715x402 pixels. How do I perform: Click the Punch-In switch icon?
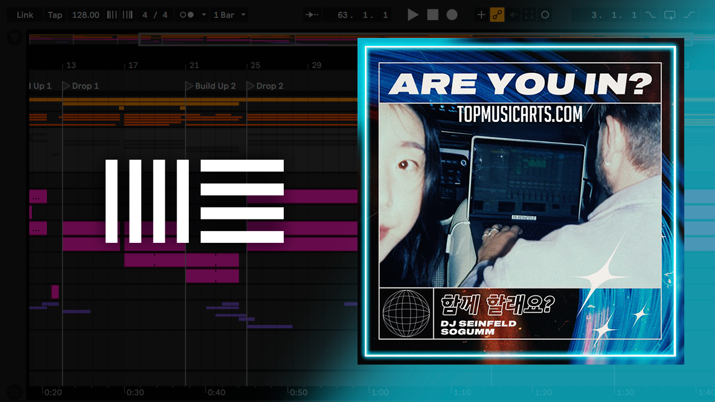pos(650,15)
